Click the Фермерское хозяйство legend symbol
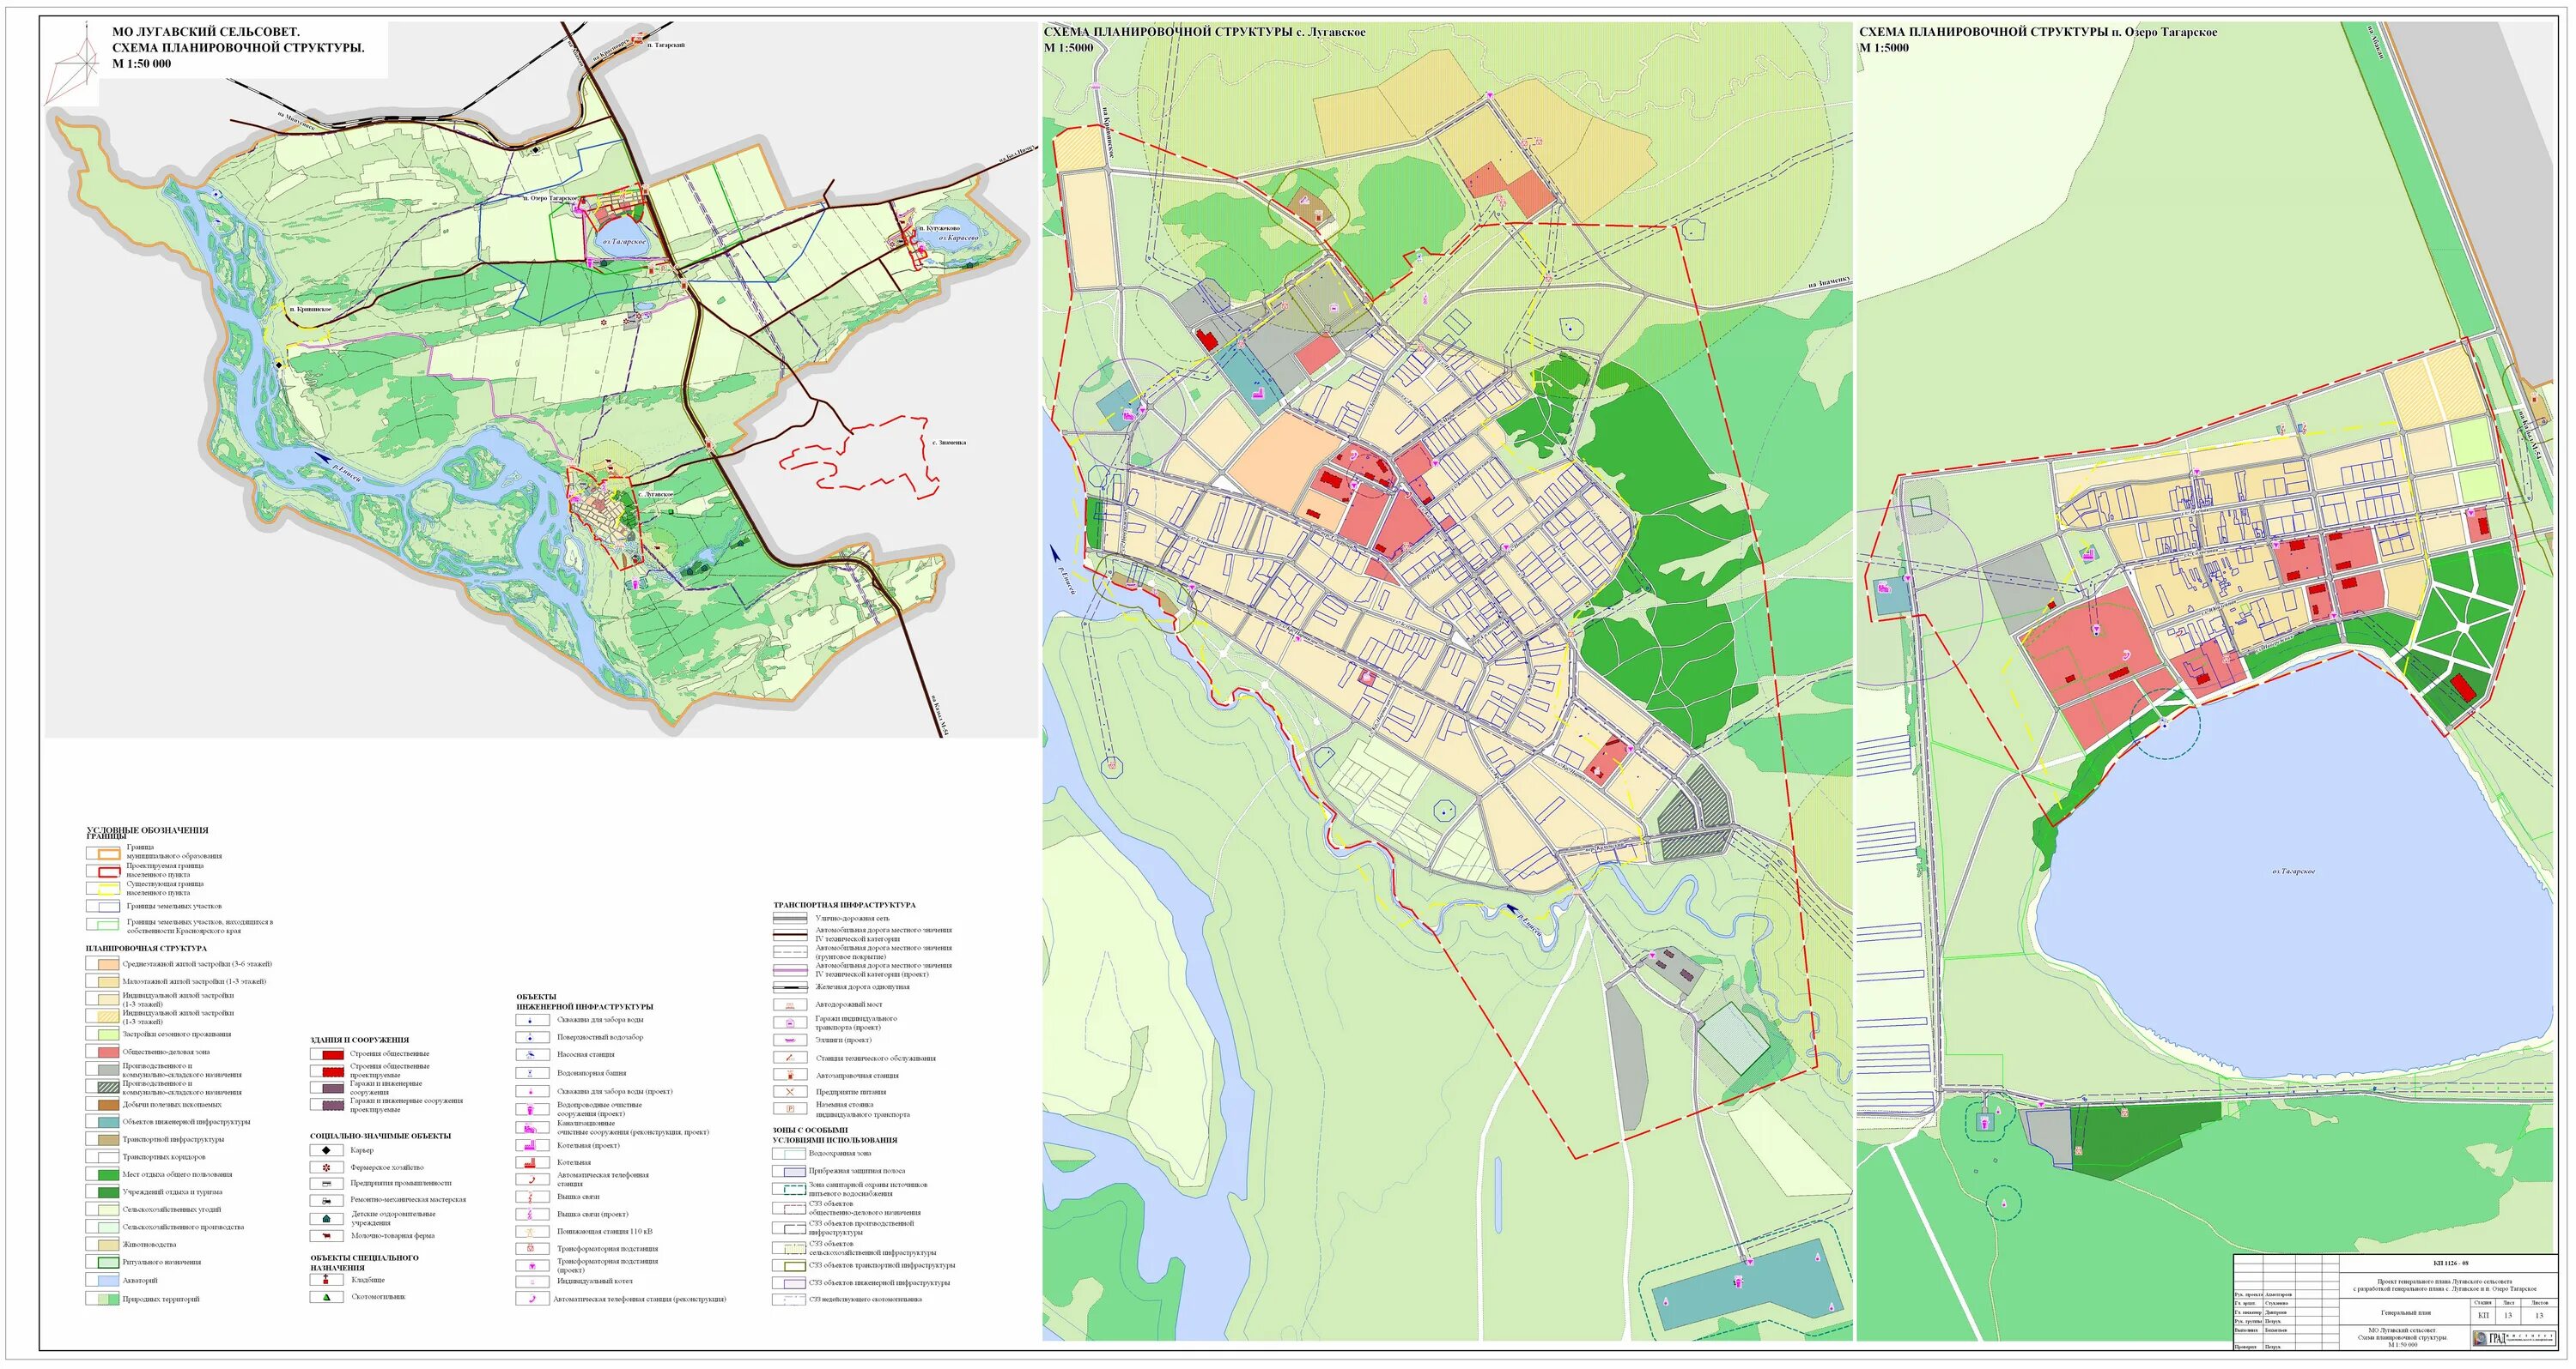The width and height of the screenshot is (2576, 1369). click(326, 1167)
